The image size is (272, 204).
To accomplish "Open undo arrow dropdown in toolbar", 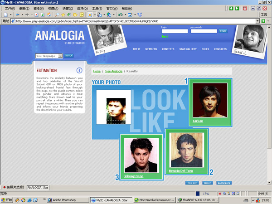I will coord(125,15).
